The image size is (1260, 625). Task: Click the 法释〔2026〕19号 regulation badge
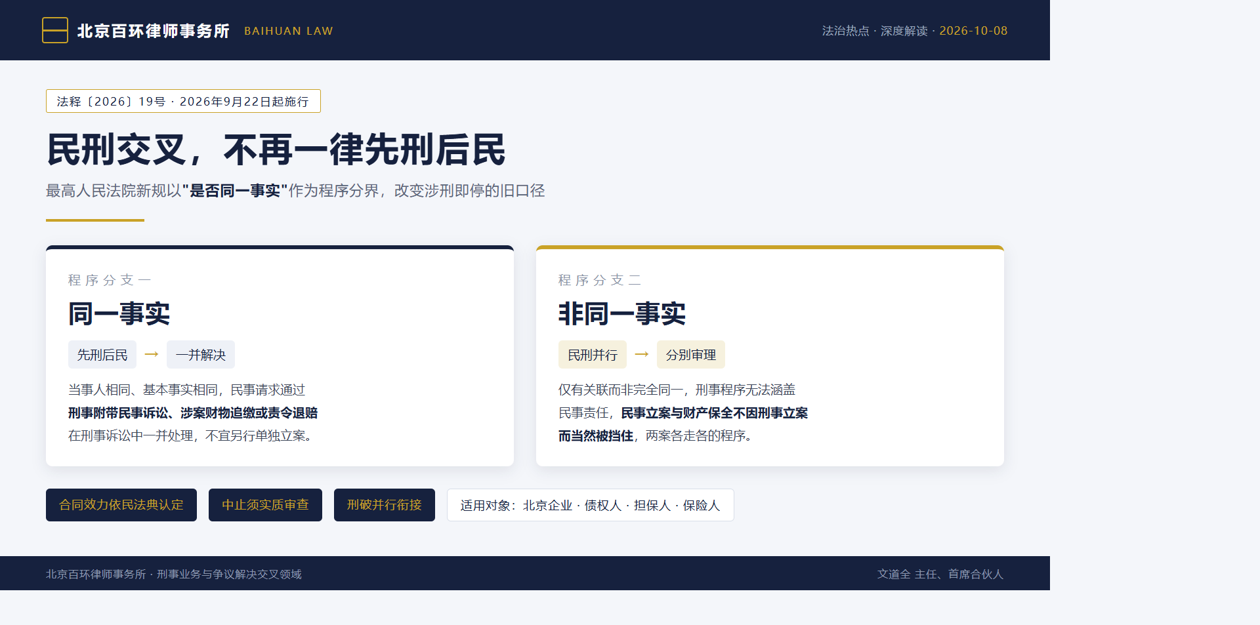pos(183,101)
